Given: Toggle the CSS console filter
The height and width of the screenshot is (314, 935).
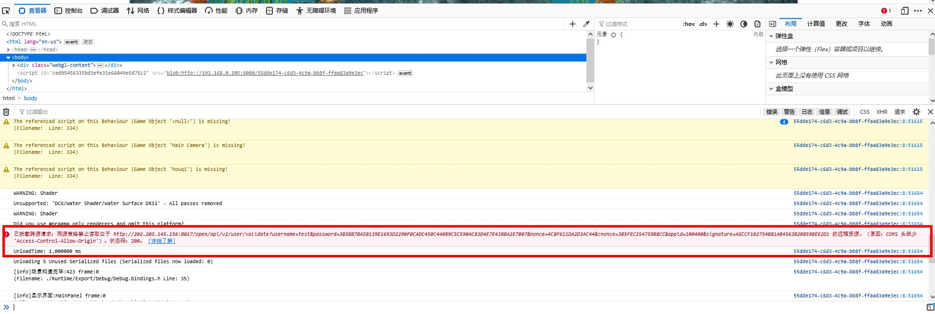Looking at the screenshot, I should coord(865,112).
